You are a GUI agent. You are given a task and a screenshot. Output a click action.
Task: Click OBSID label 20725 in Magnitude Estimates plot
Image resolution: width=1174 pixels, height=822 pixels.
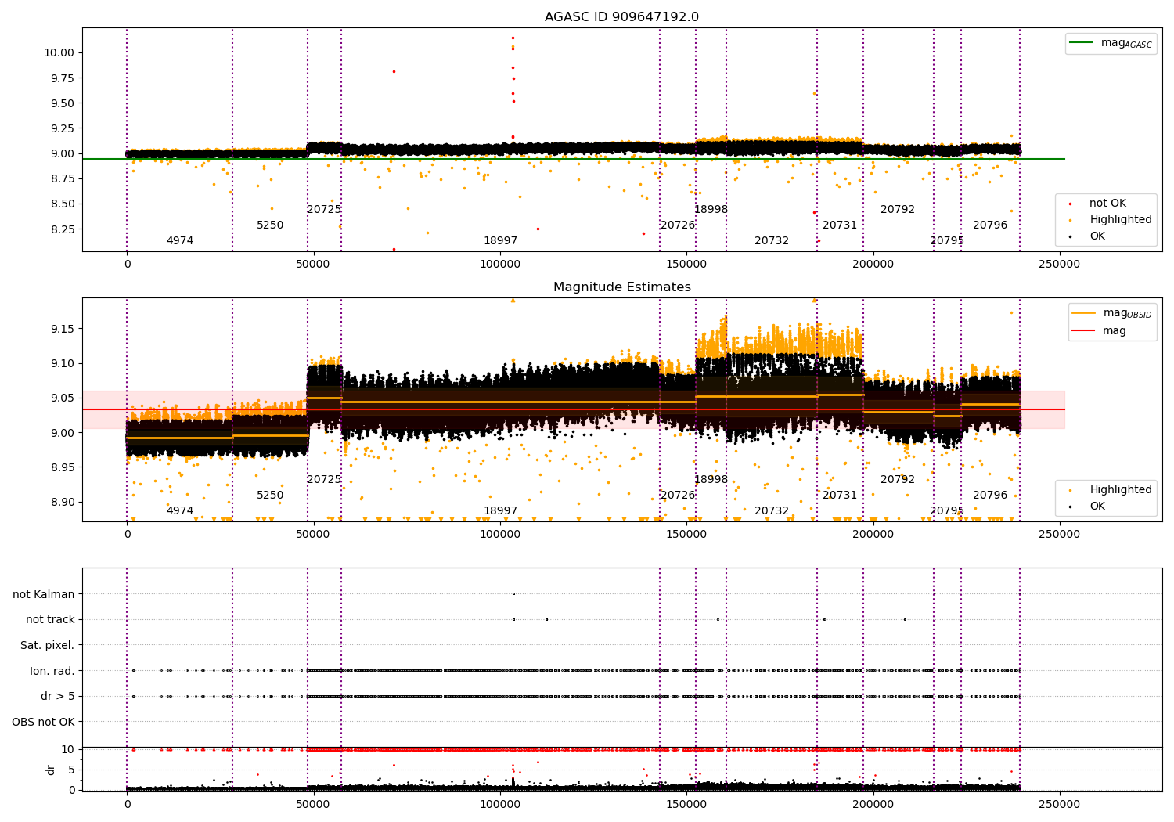coord(324,480)
